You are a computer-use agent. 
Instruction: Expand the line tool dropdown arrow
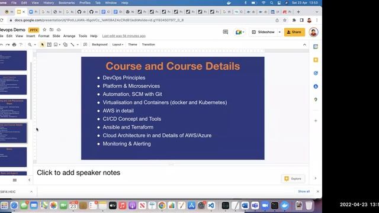[78, 45]
